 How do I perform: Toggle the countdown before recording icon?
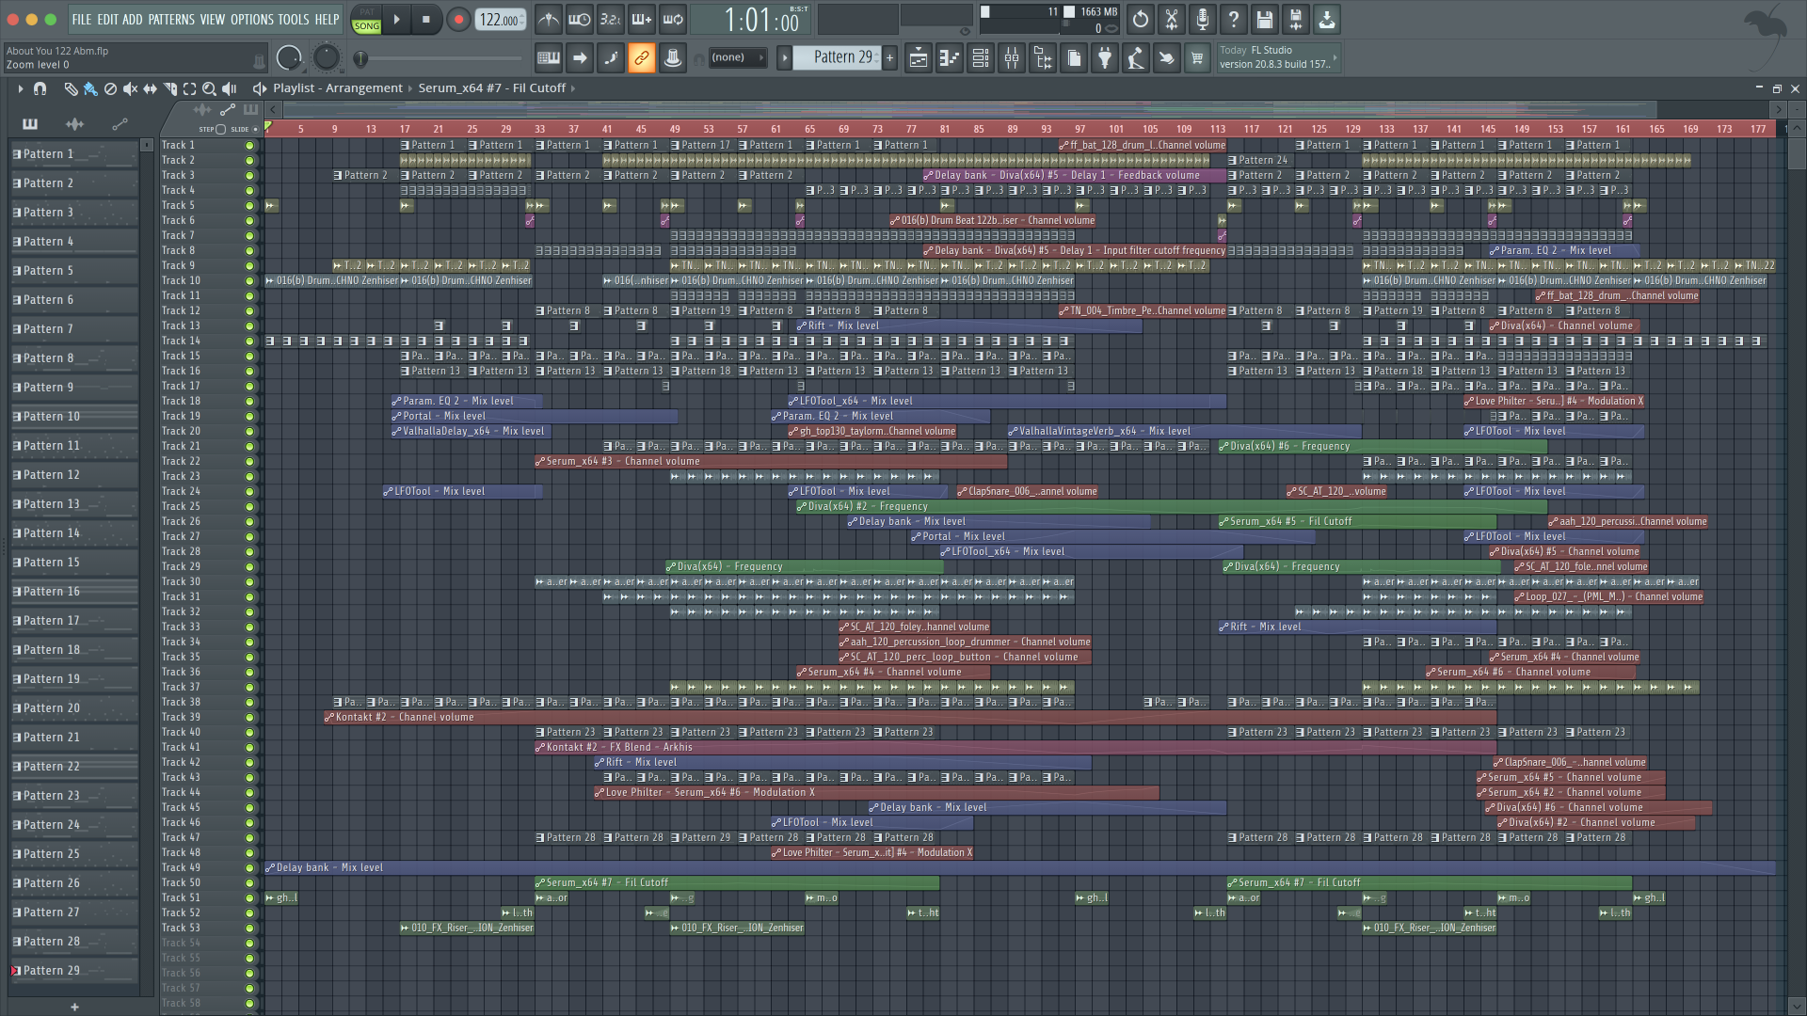(x=611, y=19)
